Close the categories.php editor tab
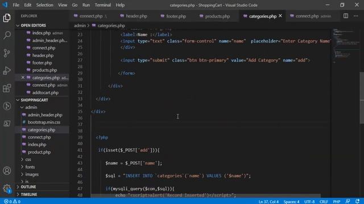Image resolution: width=364 pixels, height=204 pixels. (x=280, y=16)
